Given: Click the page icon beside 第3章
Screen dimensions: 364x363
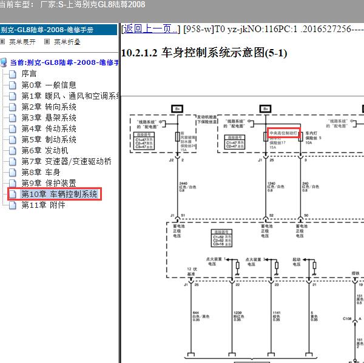Looking at the screenshot, I should point(13,118).
